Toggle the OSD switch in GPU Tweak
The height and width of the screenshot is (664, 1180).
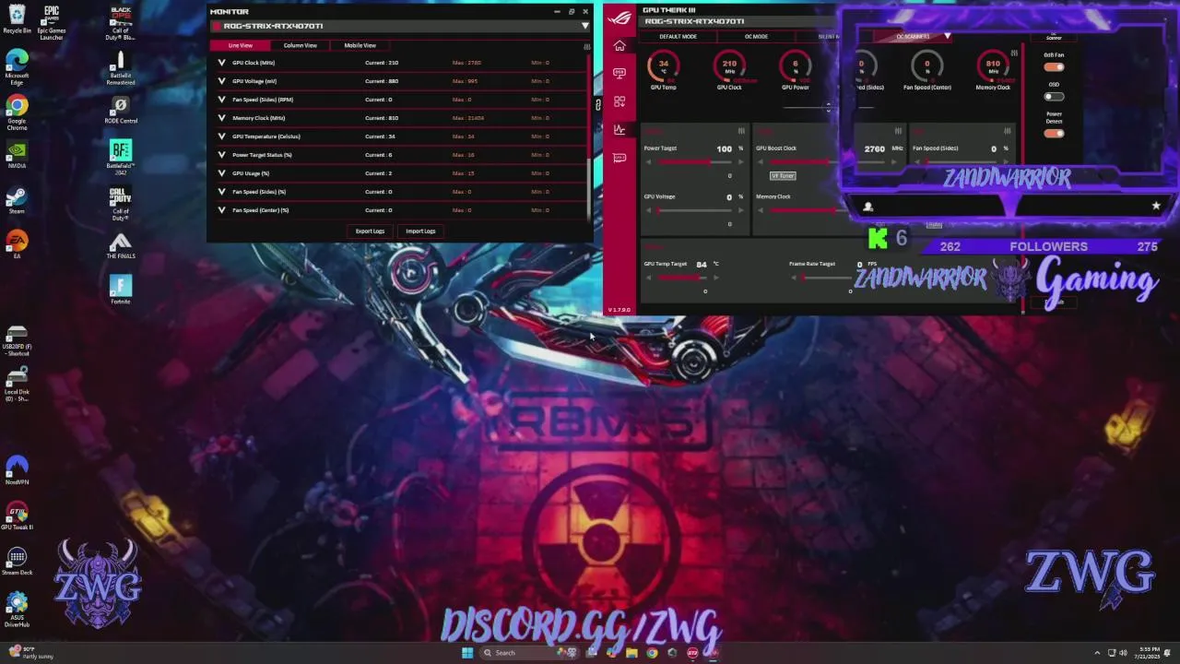click(1054, 96)
